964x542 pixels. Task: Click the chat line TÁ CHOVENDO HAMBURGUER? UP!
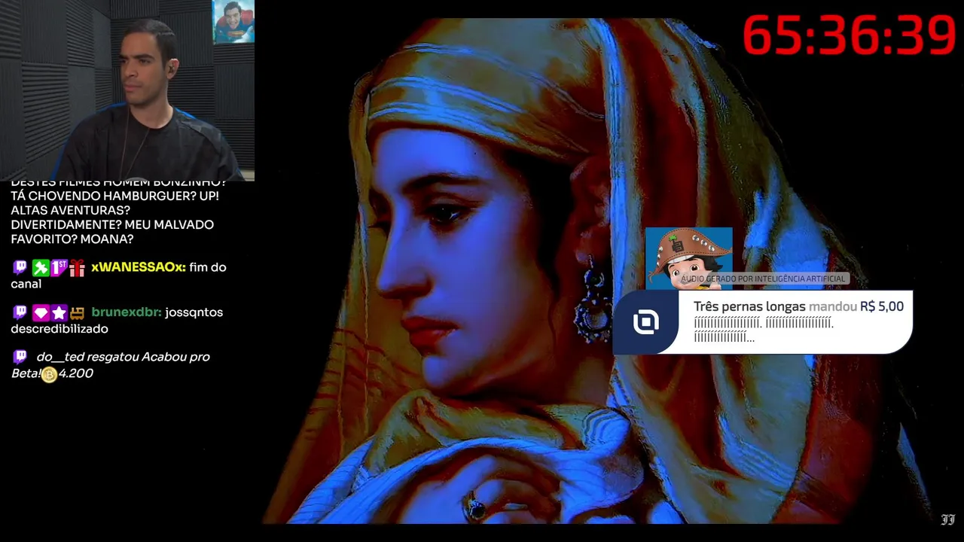pyautogui.click(x=114, y=196)
